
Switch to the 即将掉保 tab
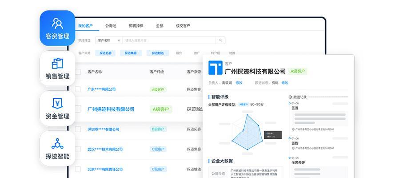[x=136, y=26]
